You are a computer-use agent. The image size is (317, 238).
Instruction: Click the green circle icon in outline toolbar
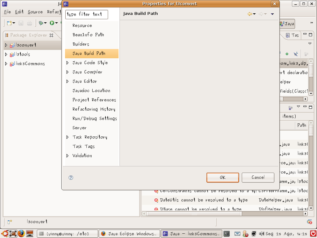tap(287, 54)
